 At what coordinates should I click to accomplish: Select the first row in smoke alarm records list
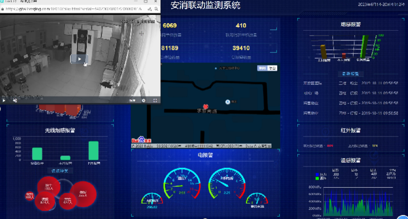point(350,83)
